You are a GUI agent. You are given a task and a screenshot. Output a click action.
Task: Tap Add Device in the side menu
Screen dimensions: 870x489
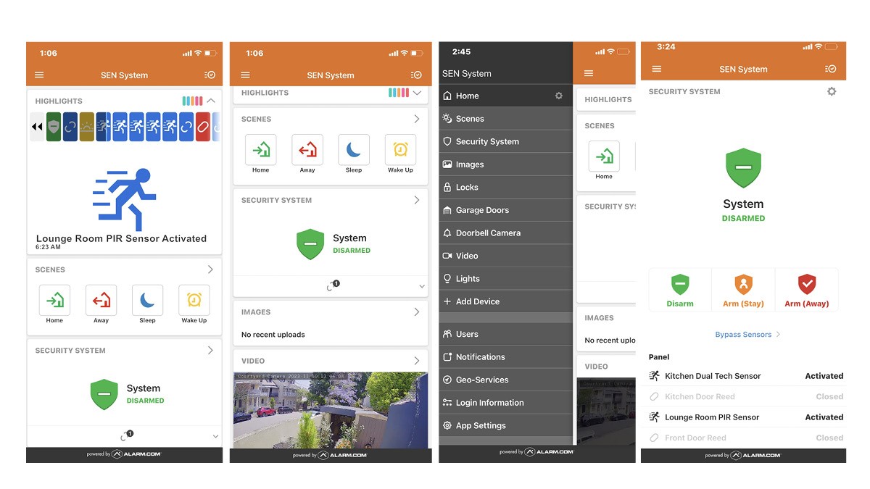pos(477,301)
